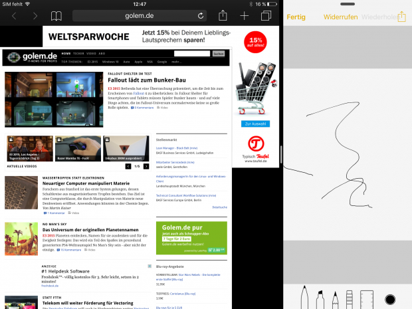412x309 pixels.
Task: Open the Coriolanus Blu-ray offer
Action: coord(183,294)
